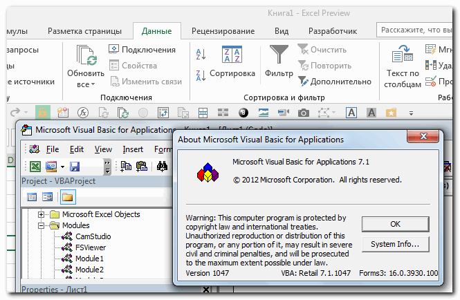Image resolution: width=460 pixels, height=300 pixels.
Task: Click the System Info... button
Action: click(395, 244)
